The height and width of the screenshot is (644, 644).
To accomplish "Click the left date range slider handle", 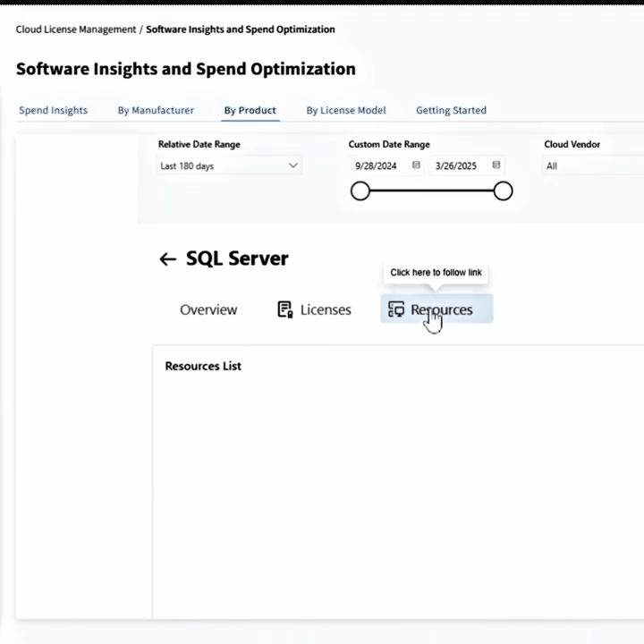I will tap(360, 191).
